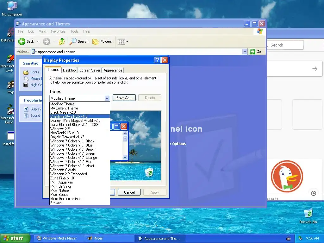Select Windows XP Embedded theme
This screenshot has width=324, height=243.
pyautogui.click(x=80, y=174)
